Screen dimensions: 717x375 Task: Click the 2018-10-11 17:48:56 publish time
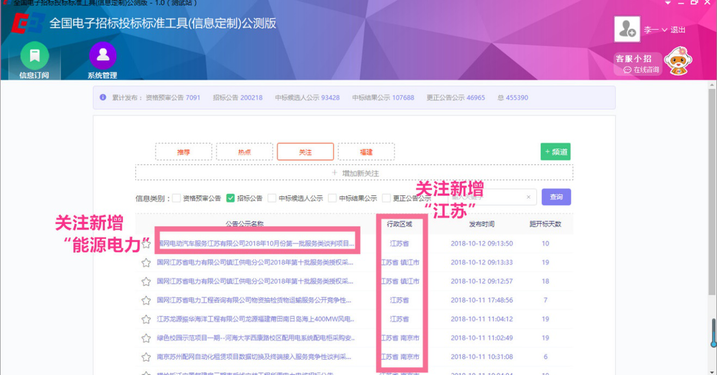tap(481, 300)
